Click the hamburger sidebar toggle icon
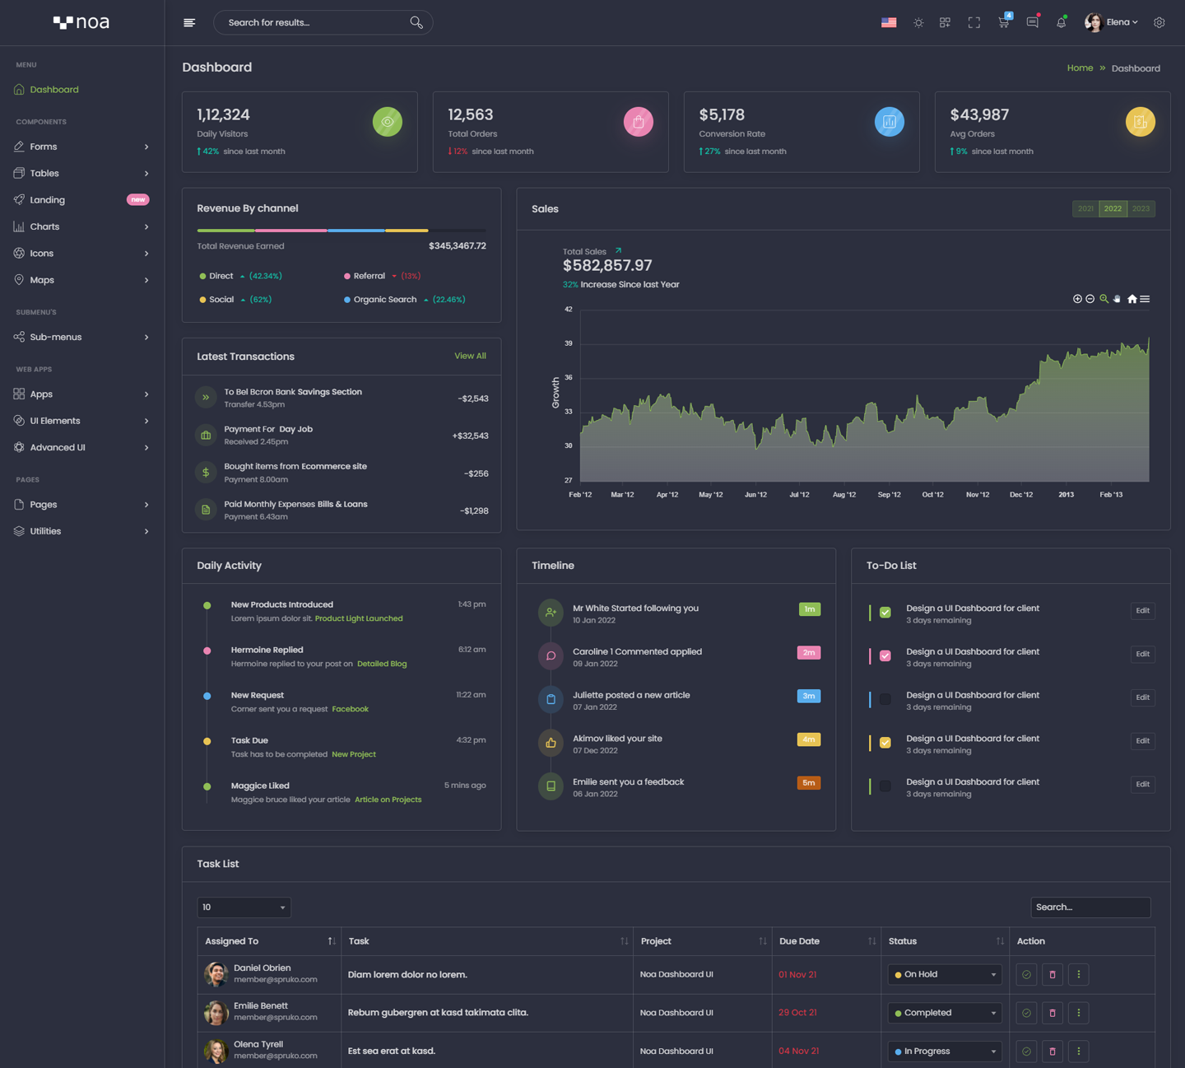This screenshot has width=1185, height=1068. coord(189,23)
